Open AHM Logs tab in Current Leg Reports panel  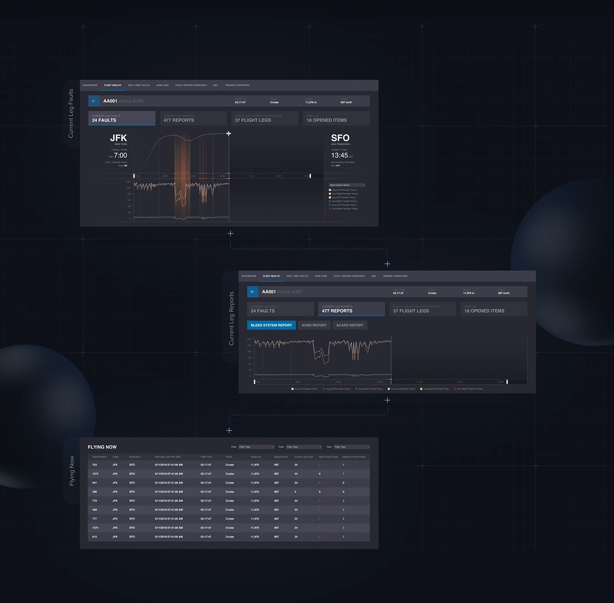(x=321, y=276)
